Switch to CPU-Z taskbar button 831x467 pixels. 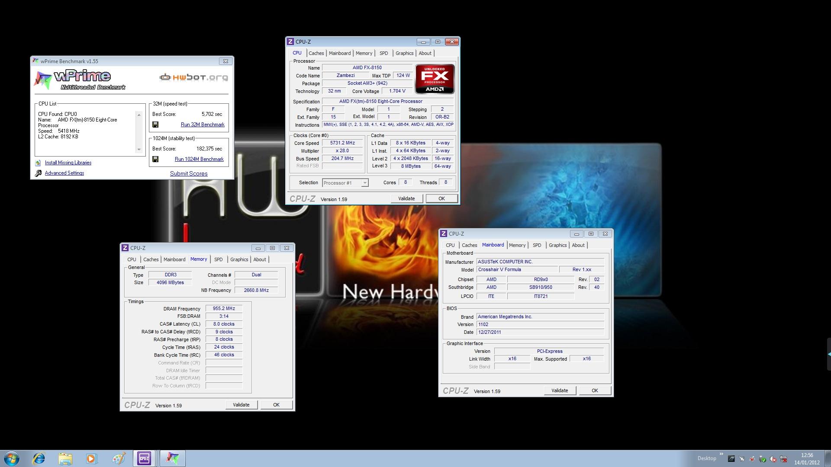pyautogui.click(x=144, y=458)
